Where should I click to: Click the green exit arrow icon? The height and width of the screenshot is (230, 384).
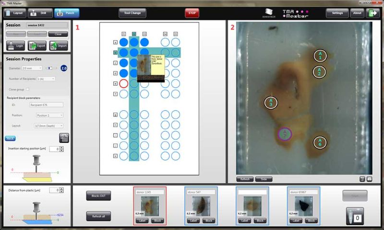click(373, 13)
